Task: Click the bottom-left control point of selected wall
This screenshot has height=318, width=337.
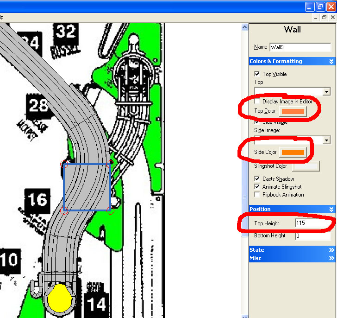Action: pos(64,211)
